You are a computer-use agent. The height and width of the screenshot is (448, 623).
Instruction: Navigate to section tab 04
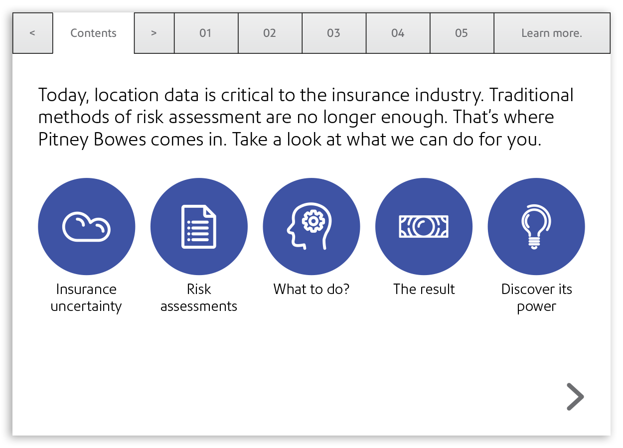(x=398, y=33)
